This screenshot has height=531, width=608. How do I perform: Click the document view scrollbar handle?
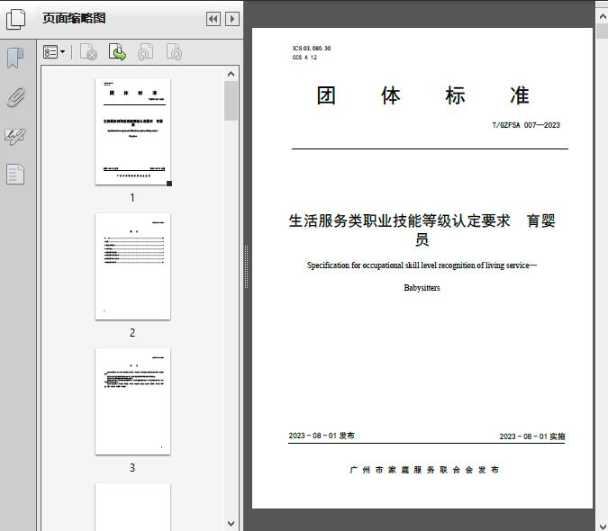coord(603,31)
